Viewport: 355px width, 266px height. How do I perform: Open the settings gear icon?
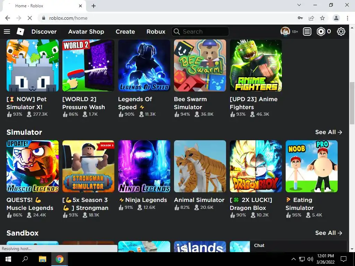coord(341,32)
